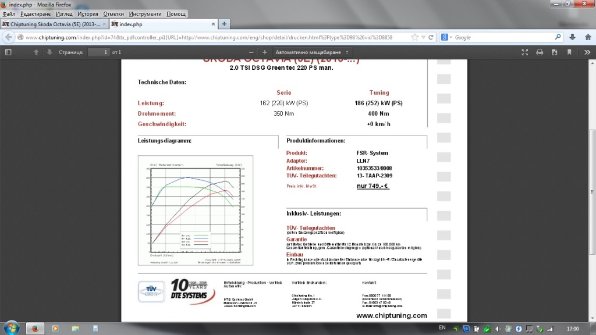The image size is (596, 335).
Task: Open search engine selection dropdown
Action: point(446,37)
